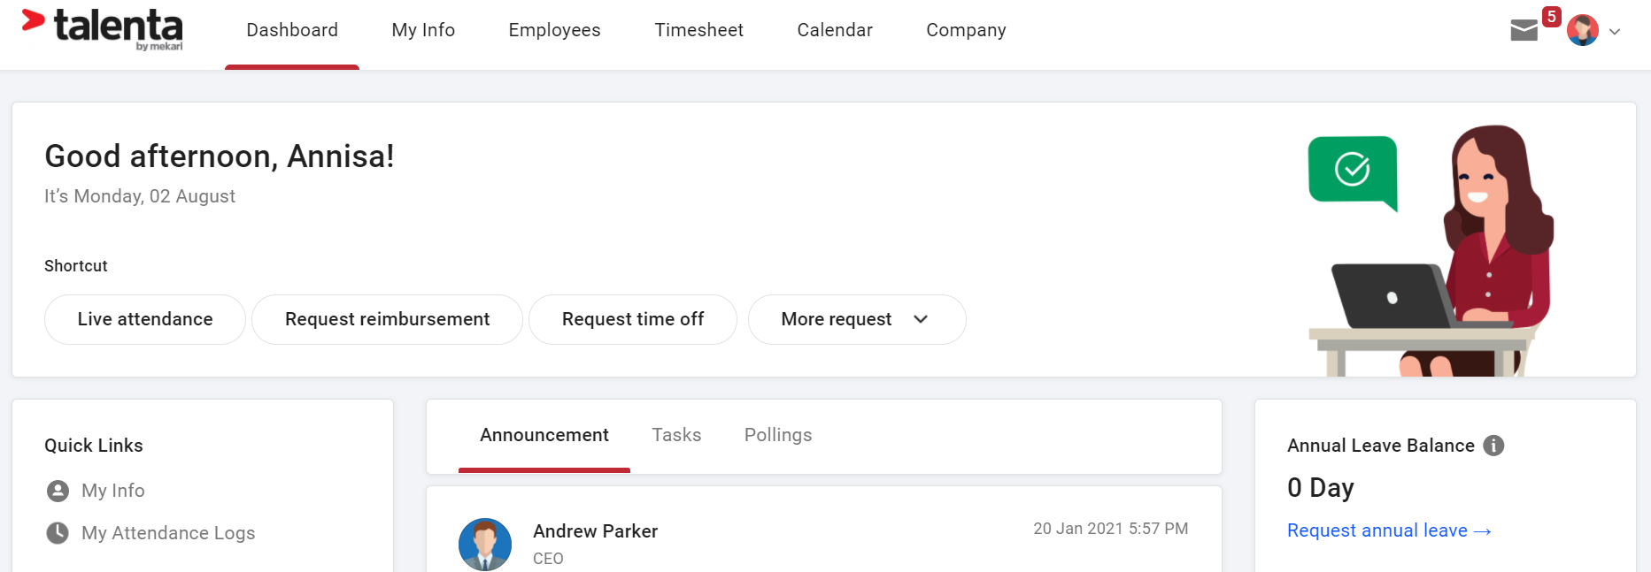Switch to the Pollings tab
The height and width of the screenshot is (572, 1651).
pyautogui.click(x=778, y=435)
